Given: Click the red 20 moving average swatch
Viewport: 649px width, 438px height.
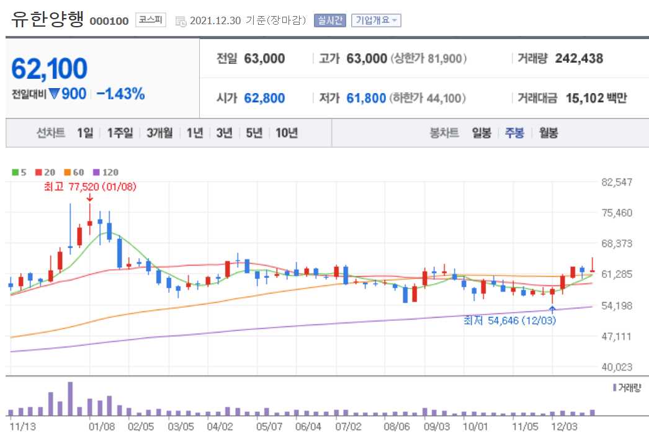Looking at the screenshot, I should pos(38,172).
